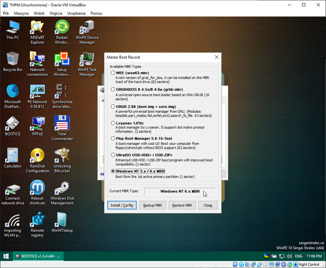Choose GRUB 2.00 MBR type
Screen dimensions: 326x268
113,107
